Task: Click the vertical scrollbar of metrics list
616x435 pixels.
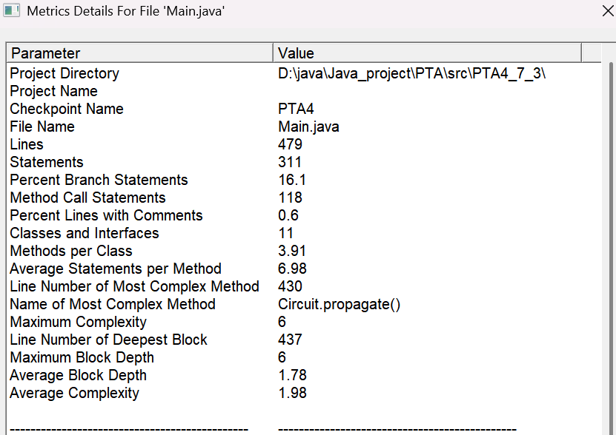Action: (612, 249)
